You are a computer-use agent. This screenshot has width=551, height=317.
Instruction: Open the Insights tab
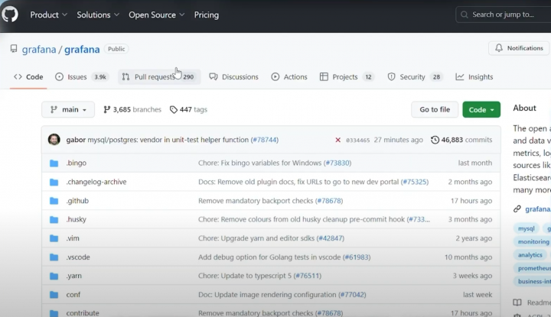pyautogui.click(x=474, y=77)
